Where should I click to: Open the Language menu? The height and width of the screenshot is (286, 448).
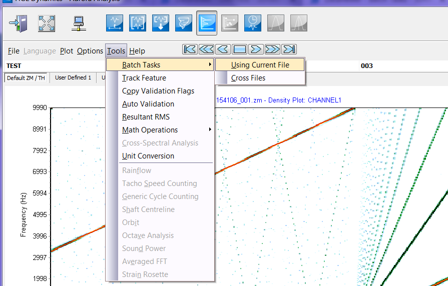40,51
